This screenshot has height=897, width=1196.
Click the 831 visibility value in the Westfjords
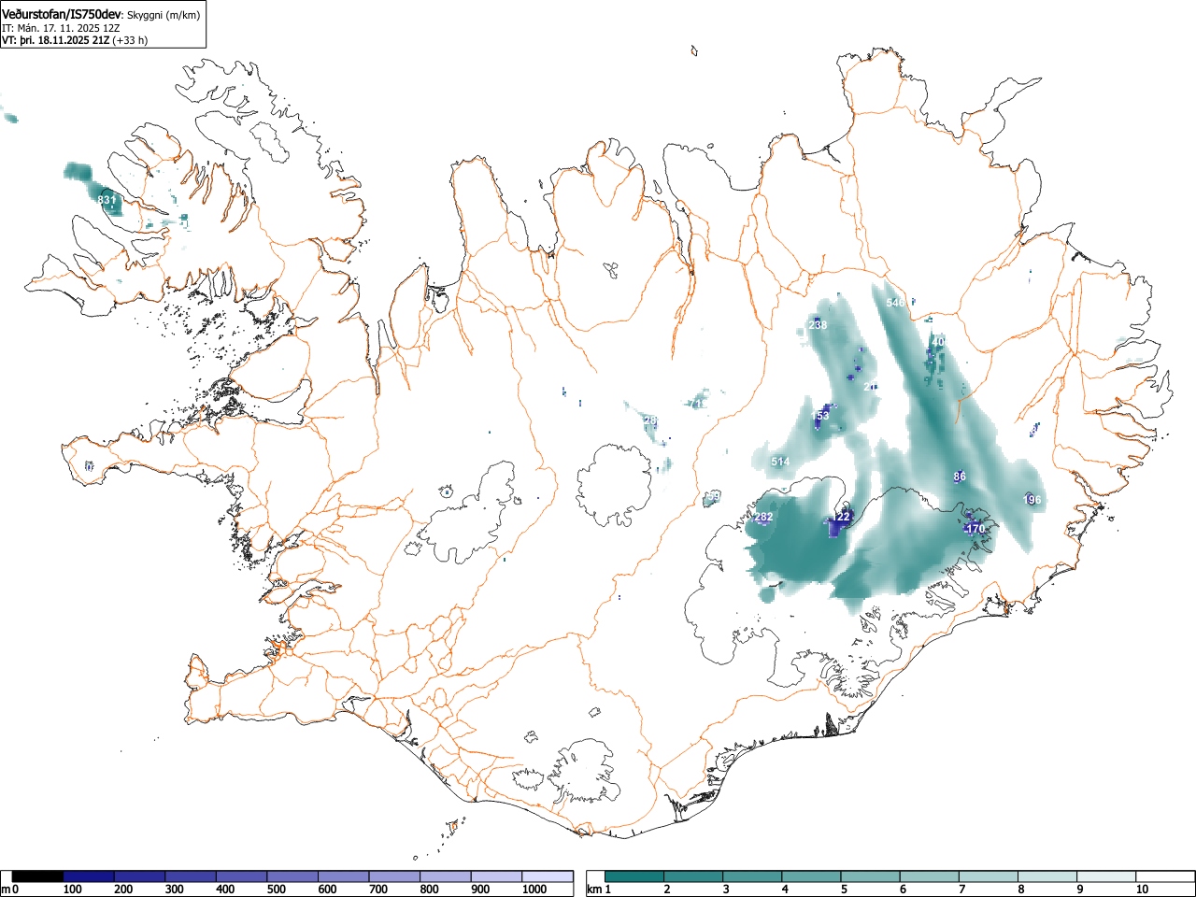[x=107, y=200]
